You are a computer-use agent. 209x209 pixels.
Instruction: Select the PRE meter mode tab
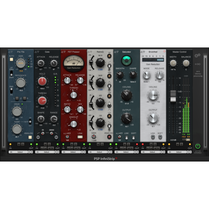(x=184, y=139)
